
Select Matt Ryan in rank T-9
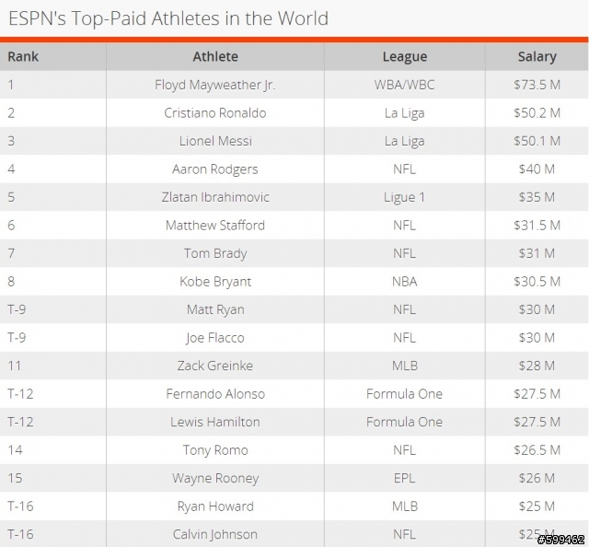point(215,309)
